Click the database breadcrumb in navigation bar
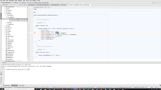The image size is (161, 90). 16,3
